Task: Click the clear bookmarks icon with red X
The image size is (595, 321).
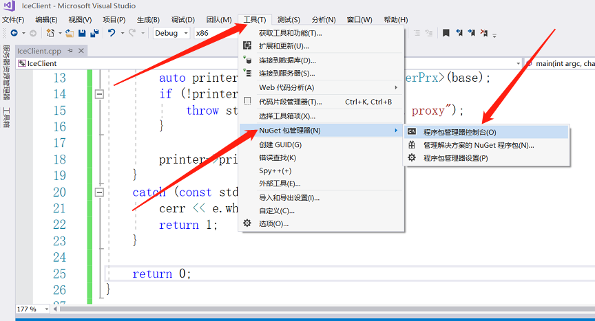Action: [x=484, y=33]
